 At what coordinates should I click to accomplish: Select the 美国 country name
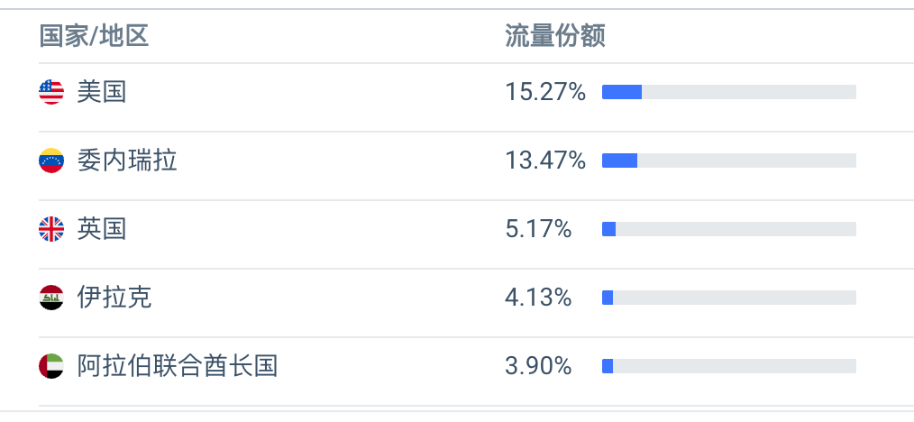coord(102,92)
